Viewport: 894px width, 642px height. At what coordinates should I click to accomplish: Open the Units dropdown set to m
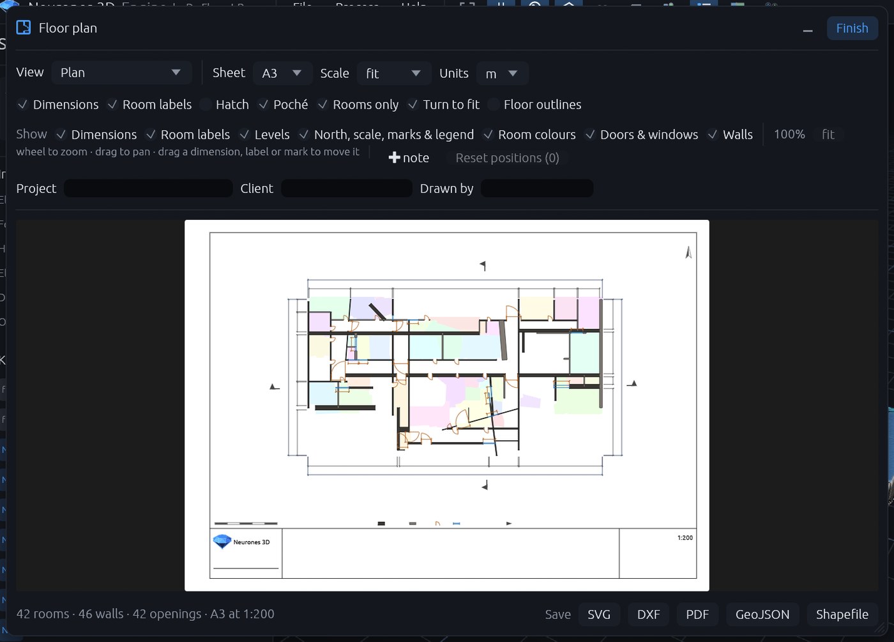pos(502,73)
